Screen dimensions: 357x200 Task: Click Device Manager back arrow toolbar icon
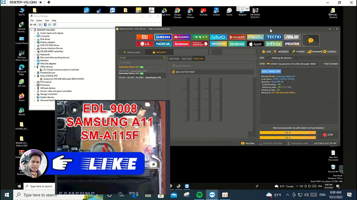pyautogui.click(x=31, y=25)
